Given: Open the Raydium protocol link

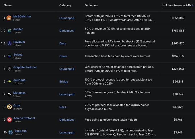Looking at the screenshot, I should point(19,42).
